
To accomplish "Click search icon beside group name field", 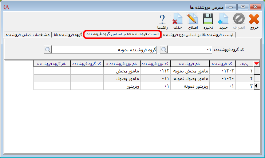I will coord(48,50).
